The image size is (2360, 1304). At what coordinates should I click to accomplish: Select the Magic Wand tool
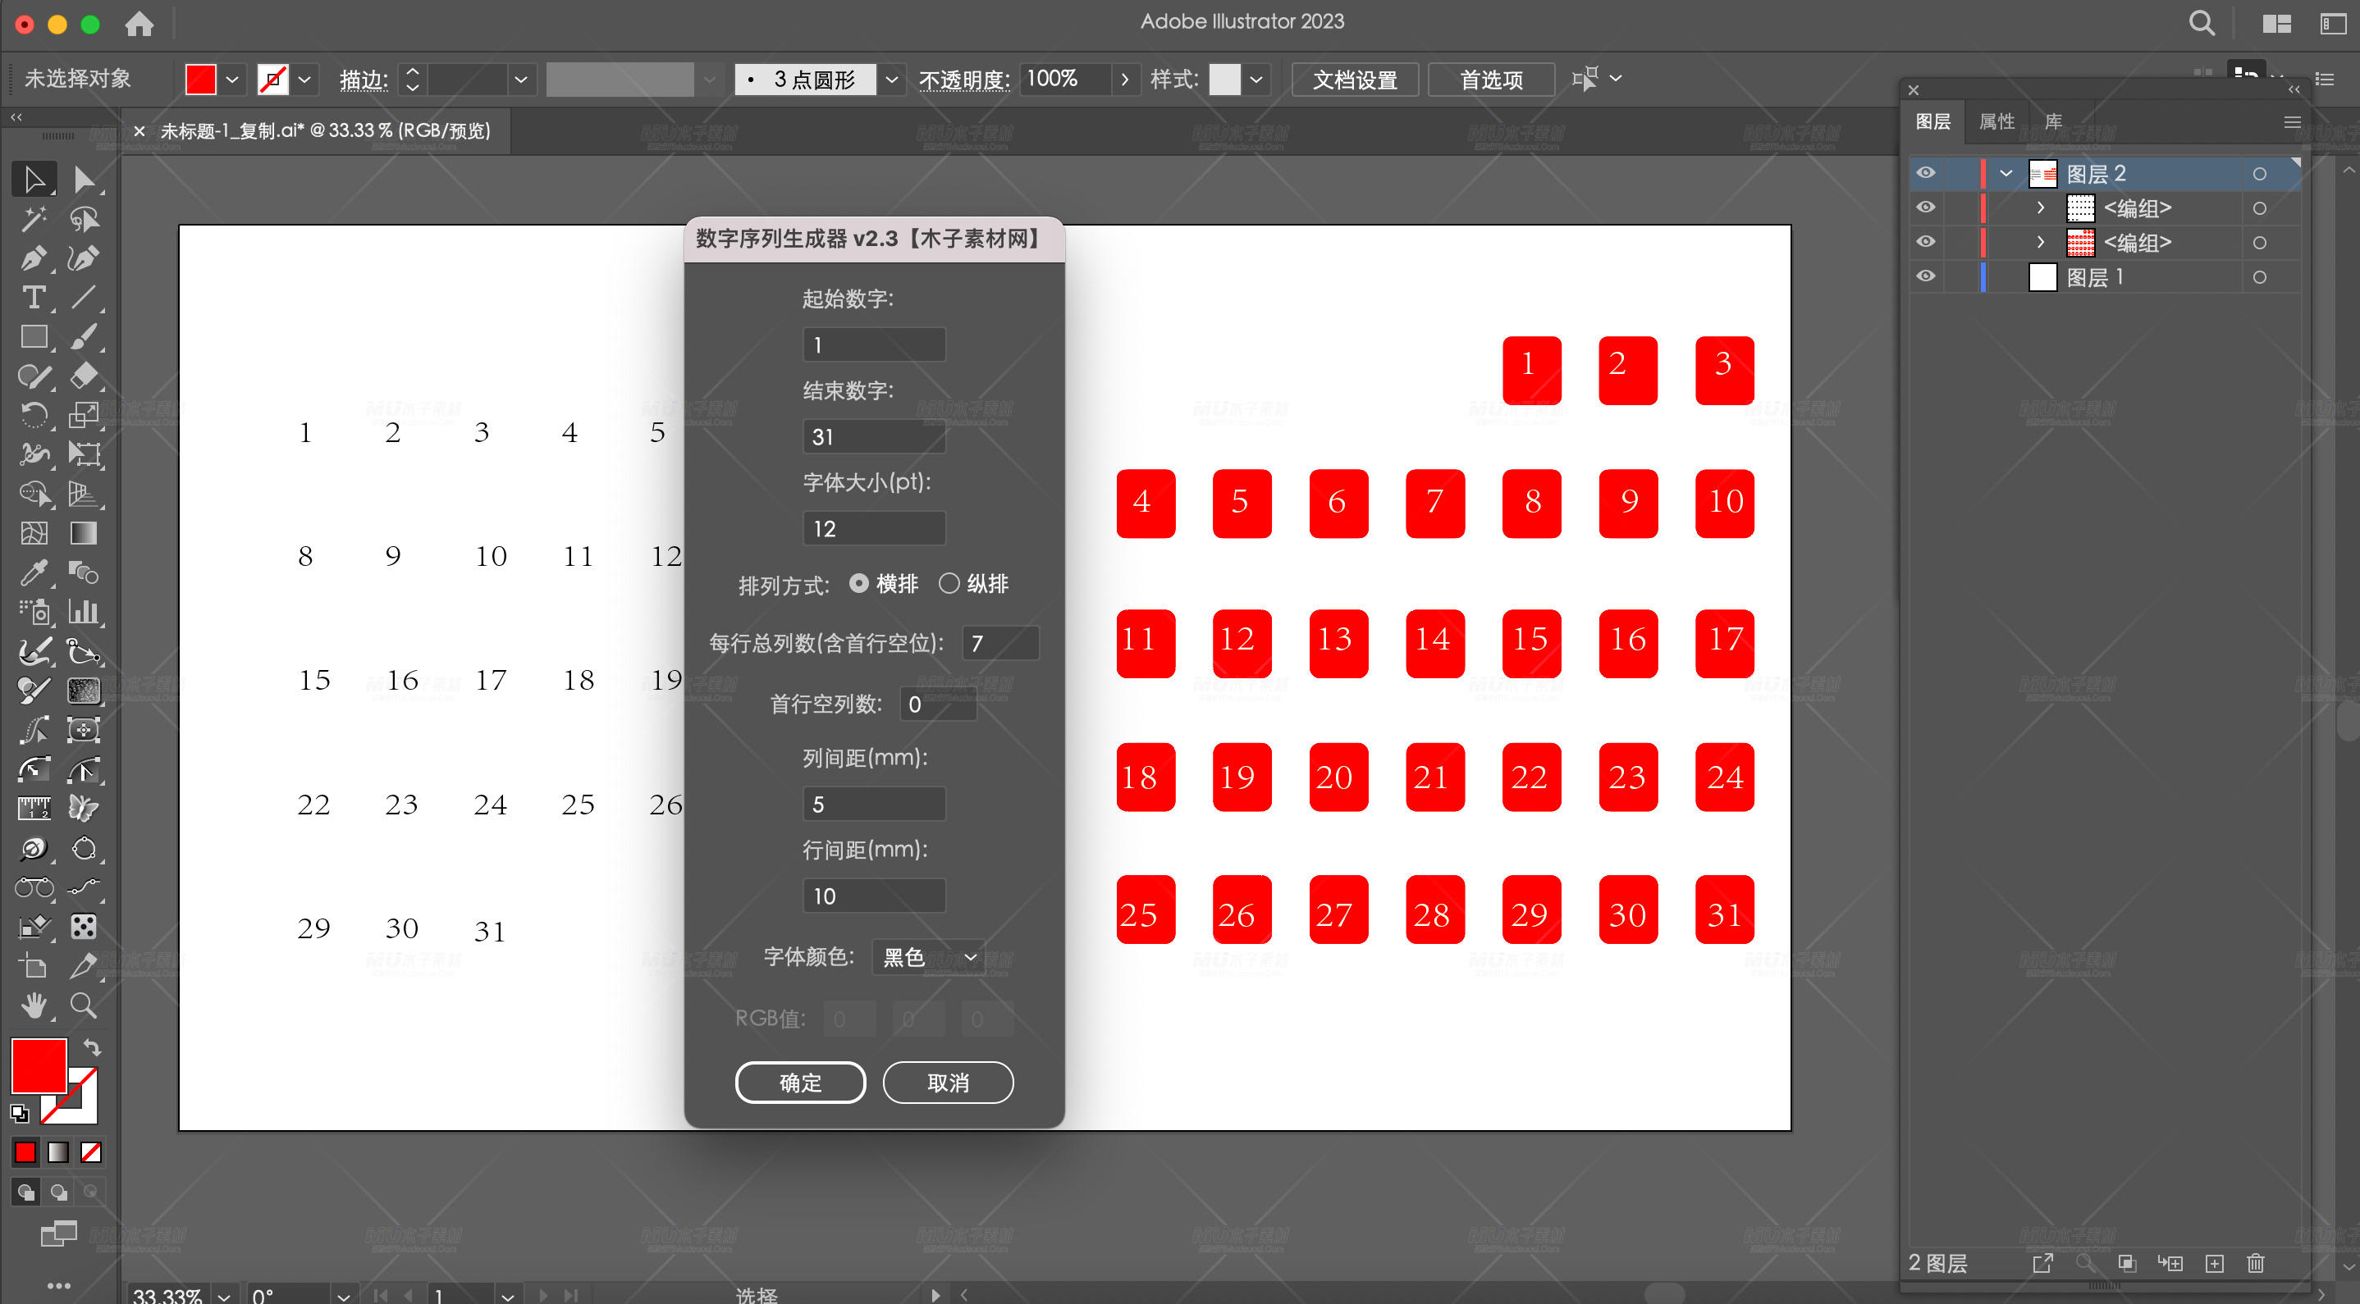click(x=34, y=219)
